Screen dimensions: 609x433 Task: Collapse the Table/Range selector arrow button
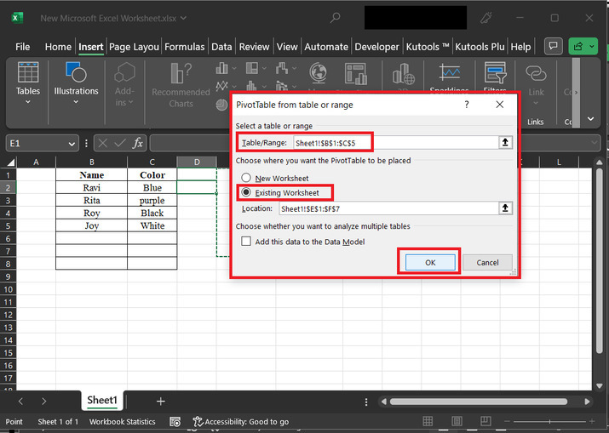pyautogui.click(x=505, y=143)
